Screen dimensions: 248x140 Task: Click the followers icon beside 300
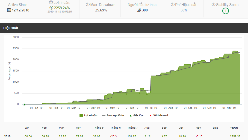coord(139,10)
